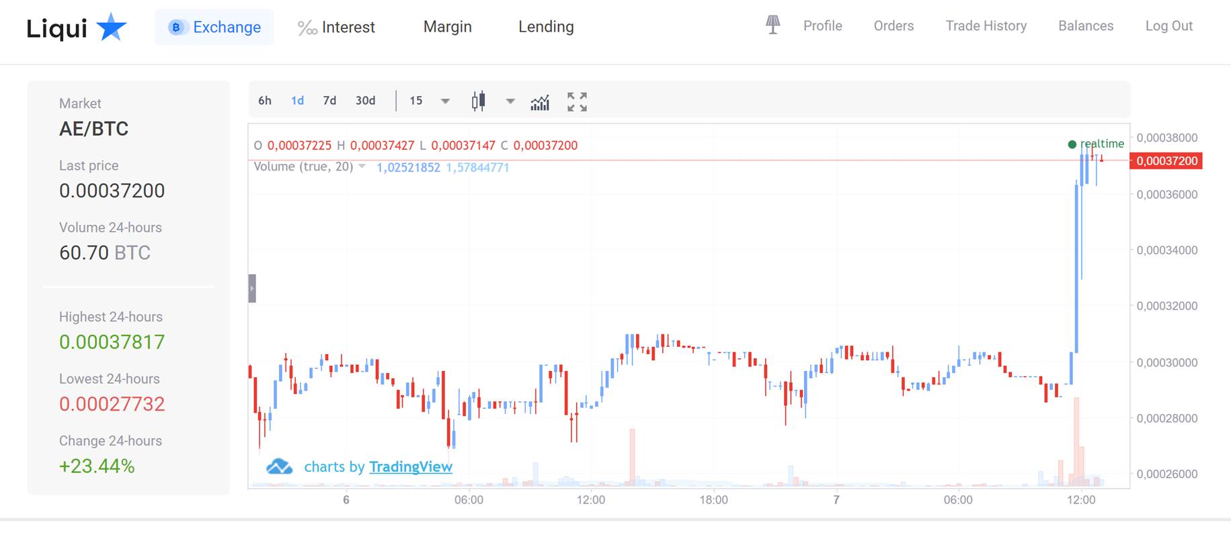Open the Lending tab

click(x=546, y=27)
